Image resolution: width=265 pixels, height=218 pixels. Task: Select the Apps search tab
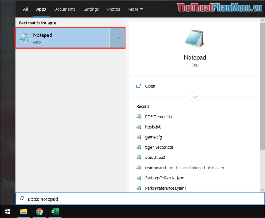point(41,9)
